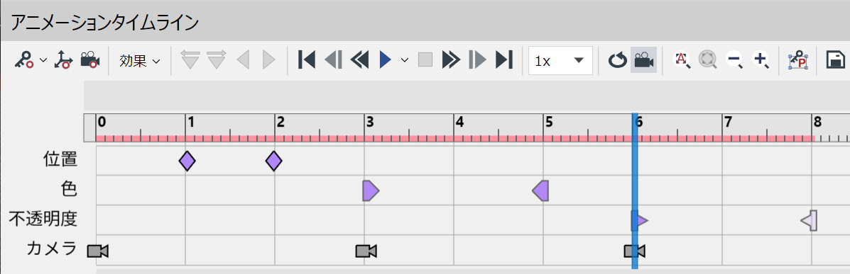Screen dimensions: 850x274
Task: Step back one frame
Action: coord(333,59)
